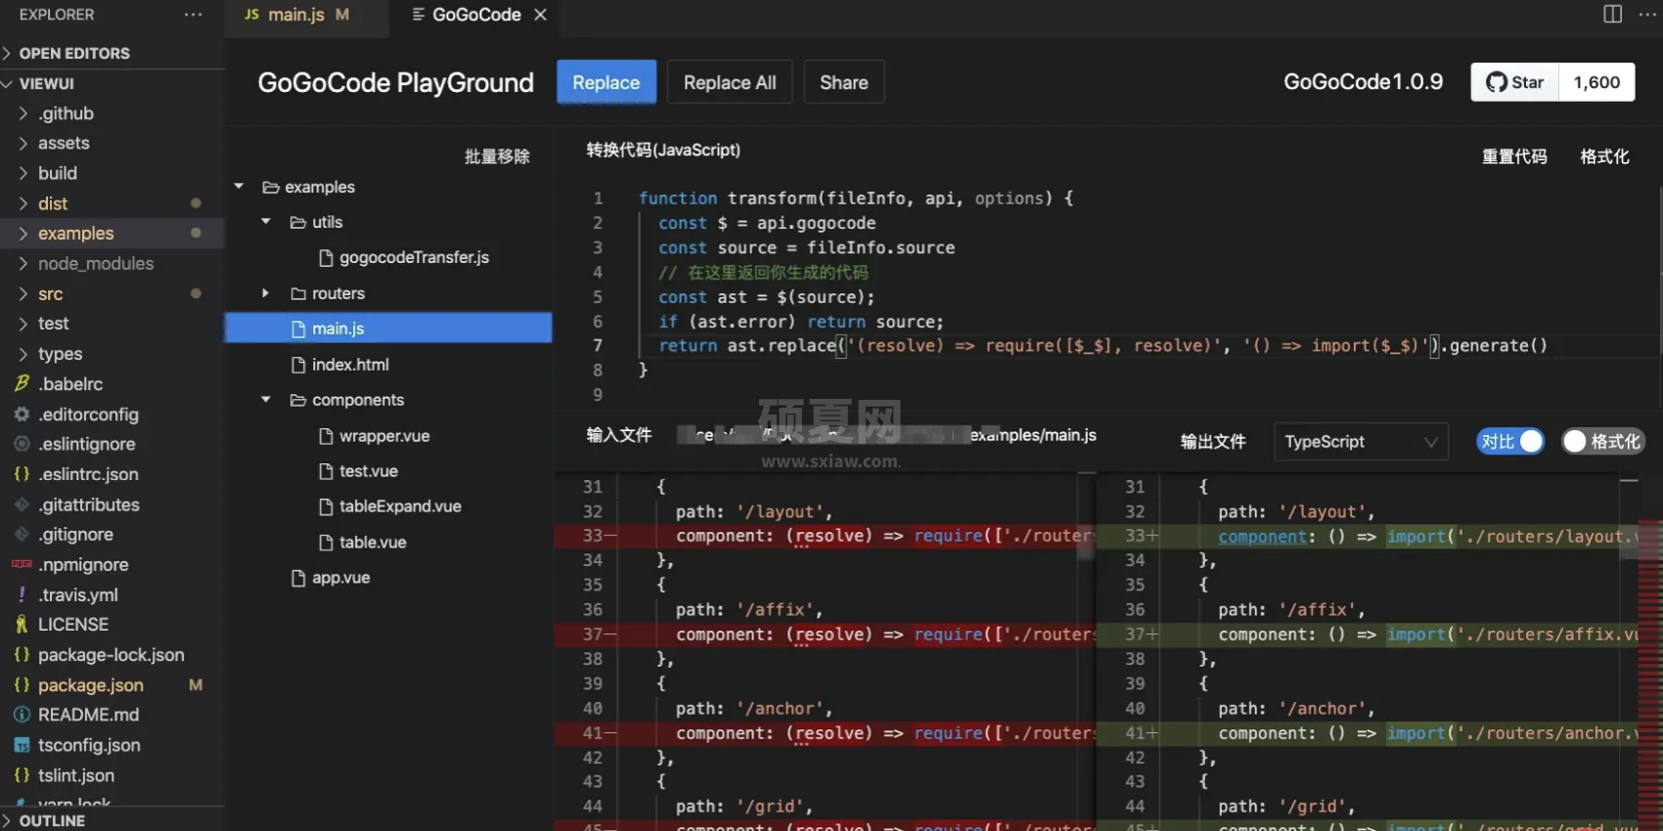Click the JS icon on main.js tab
Viewport: 1663px width, 831px height.
click(251, 15)
